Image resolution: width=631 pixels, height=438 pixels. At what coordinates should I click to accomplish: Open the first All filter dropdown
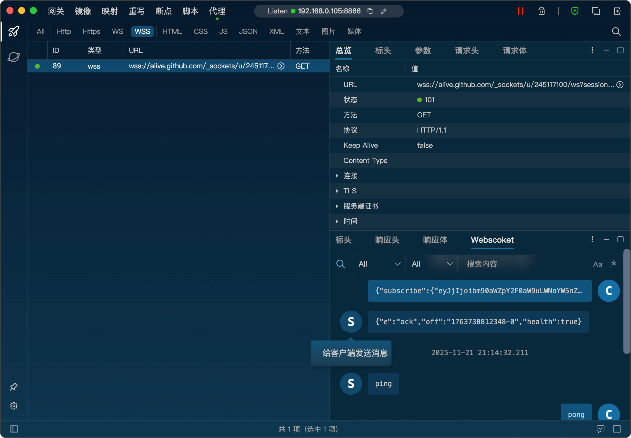point(379,264)
